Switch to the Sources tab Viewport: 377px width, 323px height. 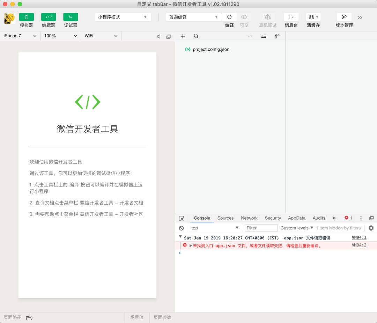coord(225,218)
